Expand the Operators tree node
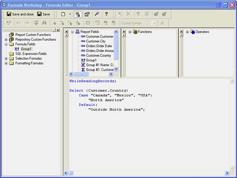Viewport: 237px width, 178px height. pos(187,32)
